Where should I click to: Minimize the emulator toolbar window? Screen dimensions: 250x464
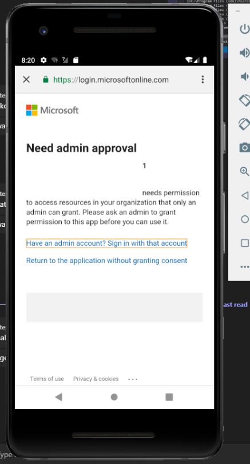pyautogui.click(x=238, y=11)
